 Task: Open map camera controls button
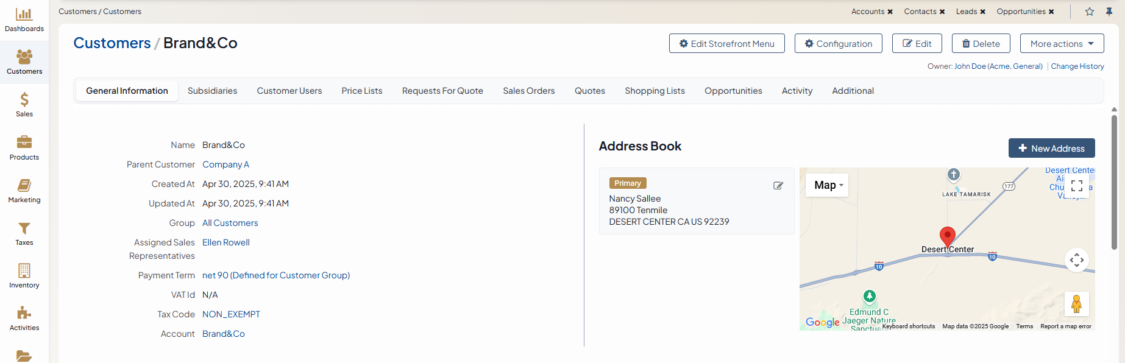pyautogui.click(x=1077, y=260)
